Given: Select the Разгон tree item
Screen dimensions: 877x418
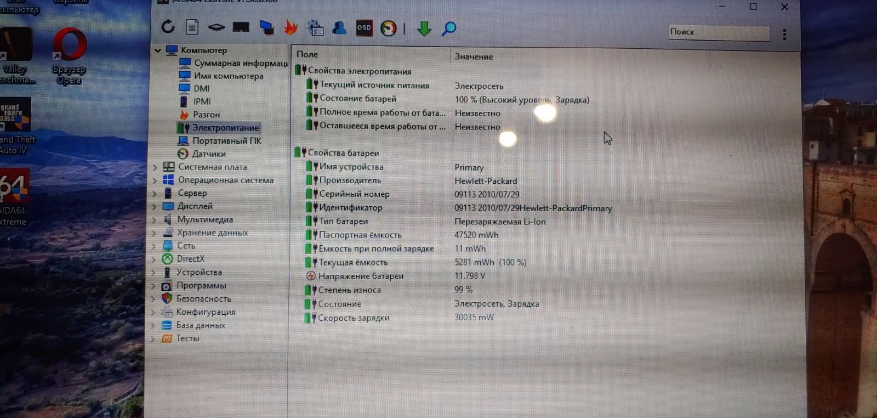Looking at the screenshot, I should click(x=199, y=115).
